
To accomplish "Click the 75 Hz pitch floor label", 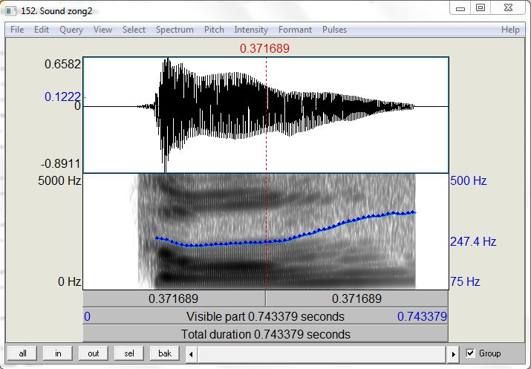I will [x=465, y=281].
